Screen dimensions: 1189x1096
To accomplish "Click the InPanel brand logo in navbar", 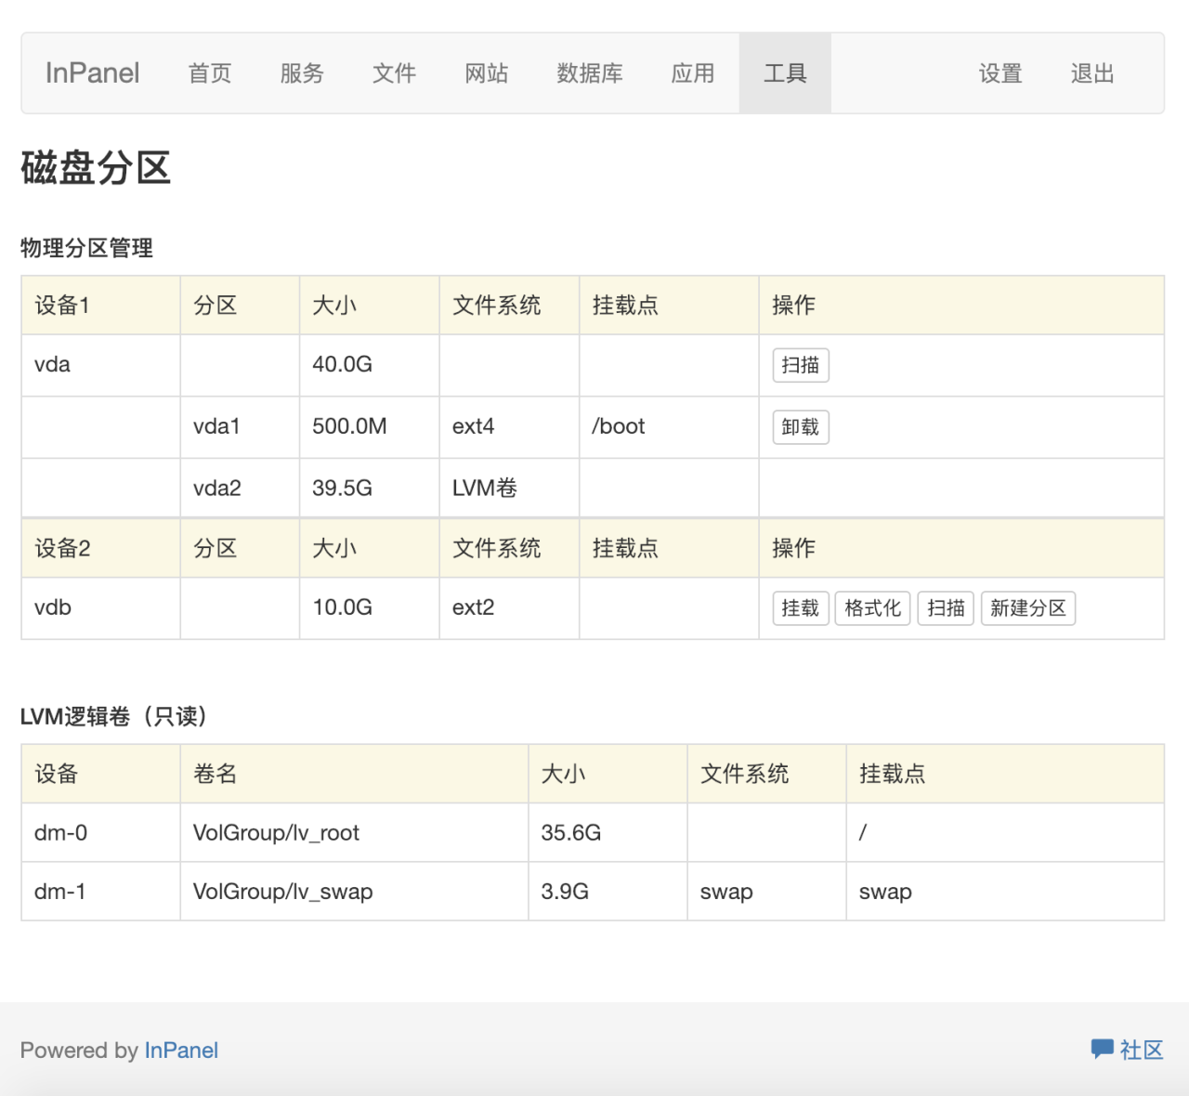I will click(x=91, y=72).
